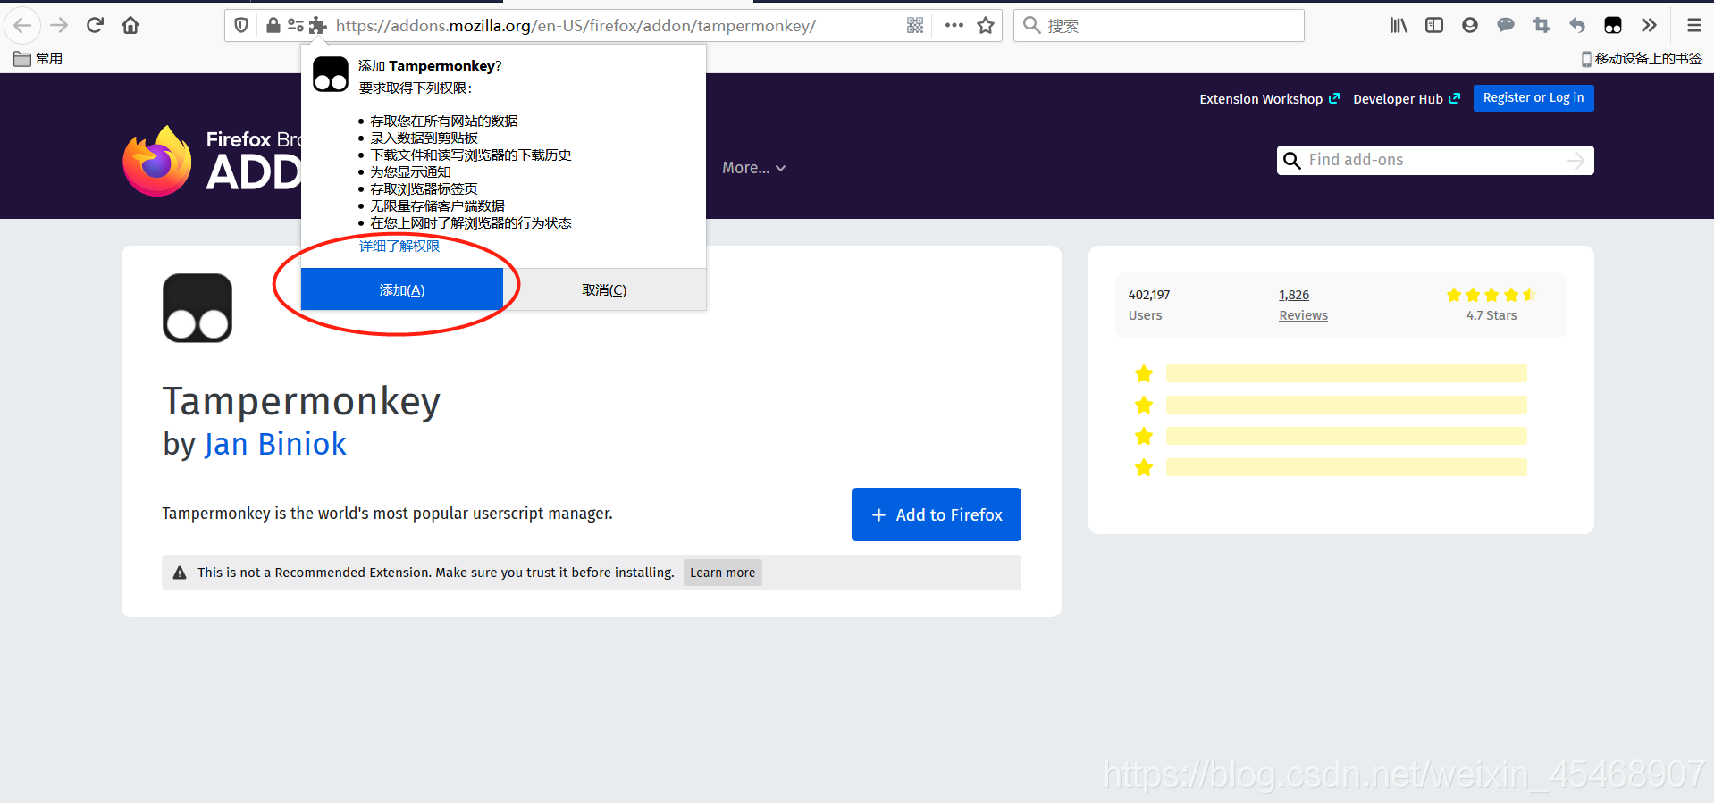Open the 1,826 Reviews link

point(1303,305)
